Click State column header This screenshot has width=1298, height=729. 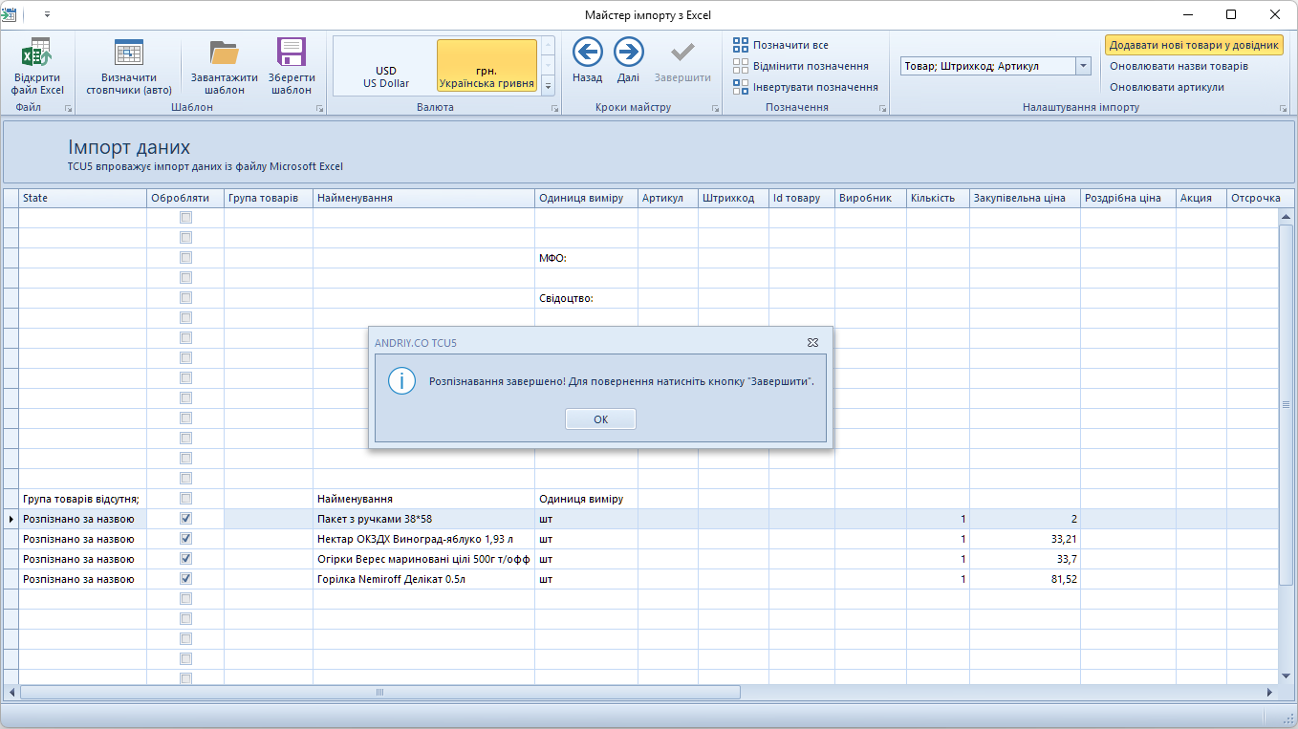click(x=83, y=198)
